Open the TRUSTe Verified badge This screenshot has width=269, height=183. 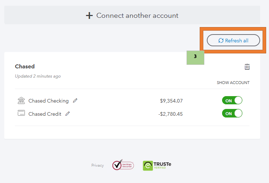click(157, 166)
